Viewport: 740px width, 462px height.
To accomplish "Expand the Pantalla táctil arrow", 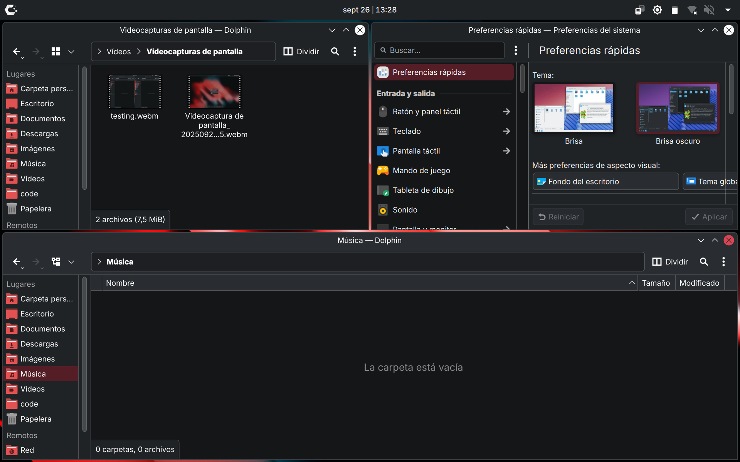I will point(506,151).
